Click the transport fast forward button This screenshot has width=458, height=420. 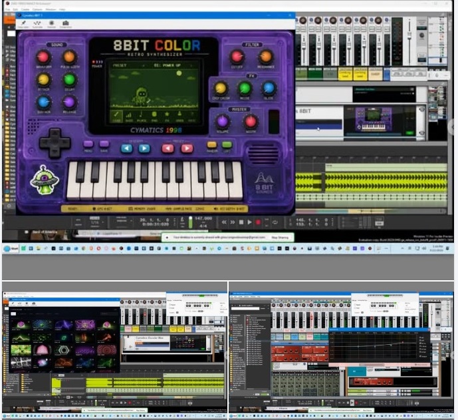[x=233, y=222]
